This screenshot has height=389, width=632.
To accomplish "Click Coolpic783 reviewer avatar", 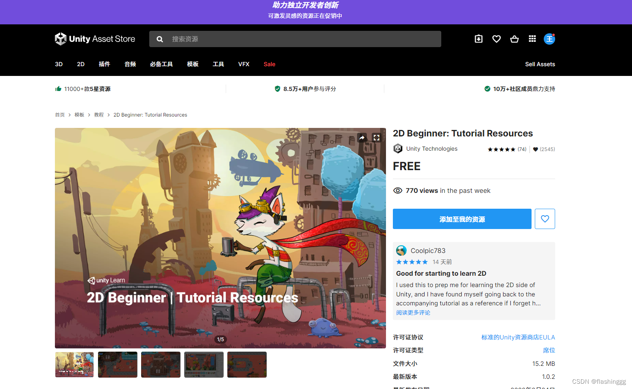I will [x=401, y=251].
